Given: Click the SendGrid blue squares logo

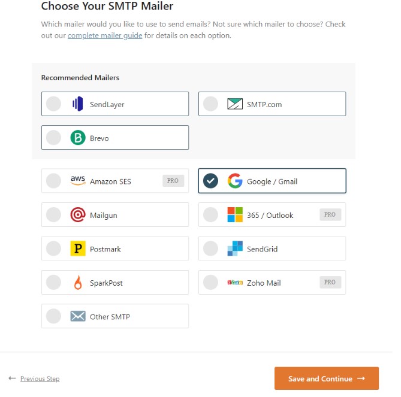Looking at the screenshot, I should pos(235,248).
